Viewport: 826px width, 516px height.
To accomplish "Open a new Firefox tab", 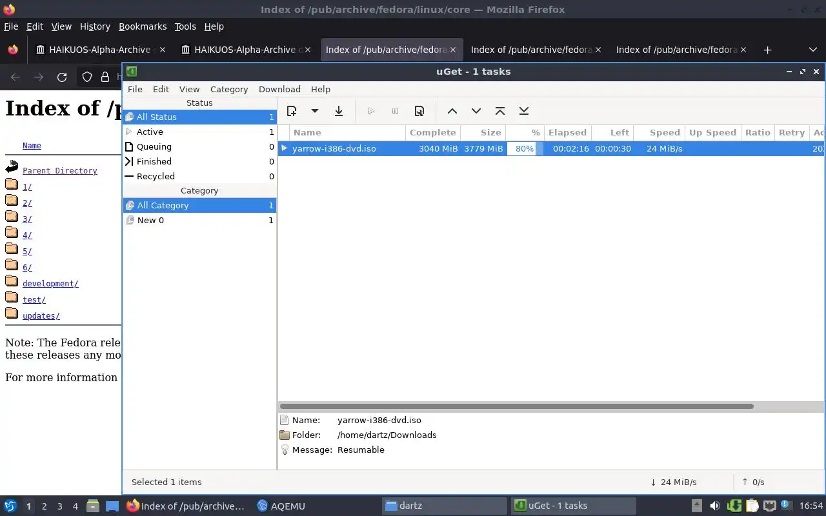I will [x=767, y=50].
